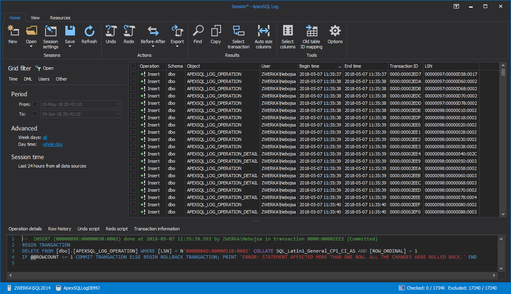The width and height of the screenshot is (511, 294).
Task: Click the LSN column header
Action: tap(451, 66)
